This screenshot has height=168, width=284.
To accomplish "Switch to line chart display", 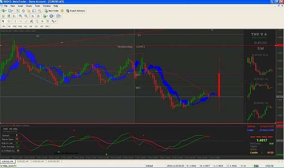I will [x=14, y=16].
